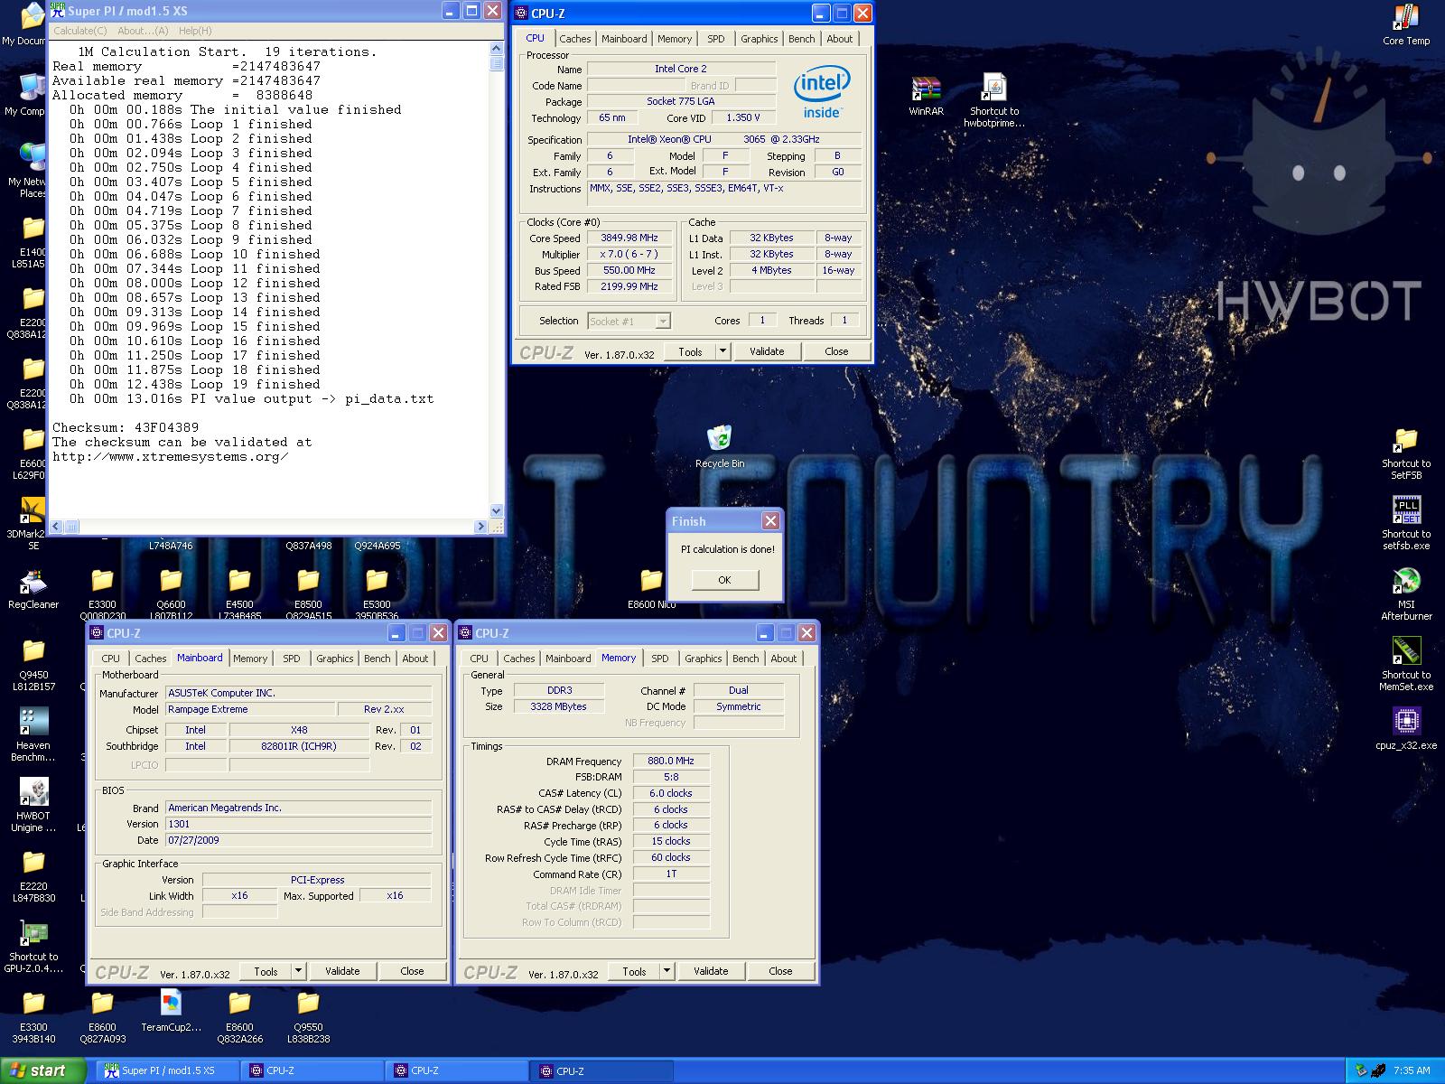1445x1084 pixels.
Task: Launch the MemSet.exe shortcut icon
Action: point(1406,650)
